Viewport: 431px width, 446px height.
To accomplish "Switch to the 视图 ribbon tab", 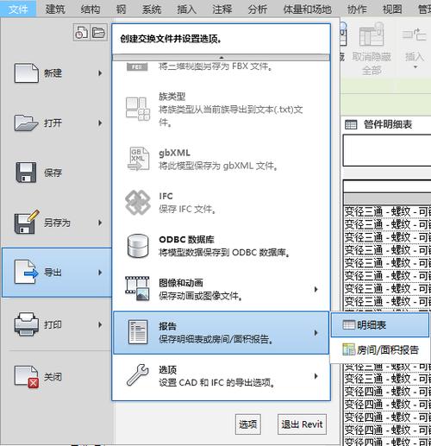I will click(392, 9).
